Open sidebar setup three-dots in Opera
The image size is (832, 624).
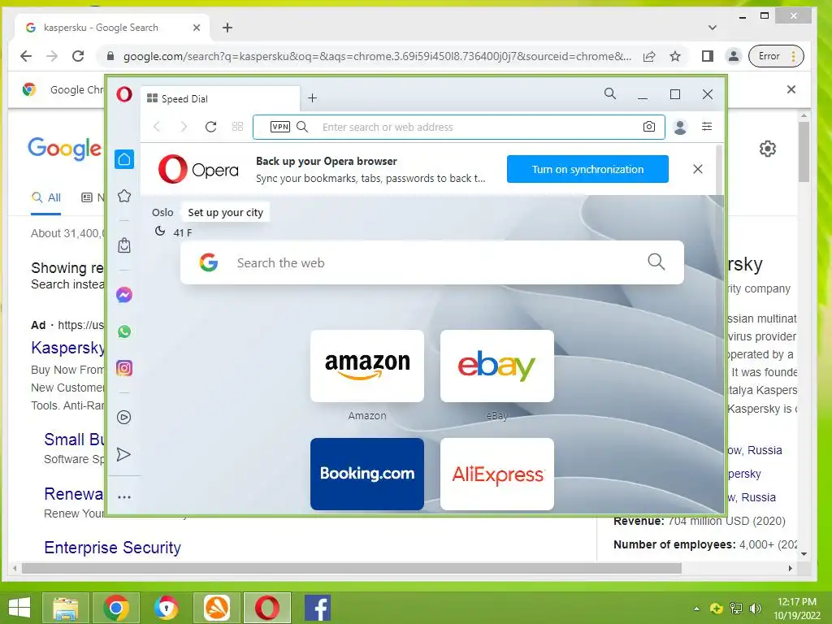124,497
